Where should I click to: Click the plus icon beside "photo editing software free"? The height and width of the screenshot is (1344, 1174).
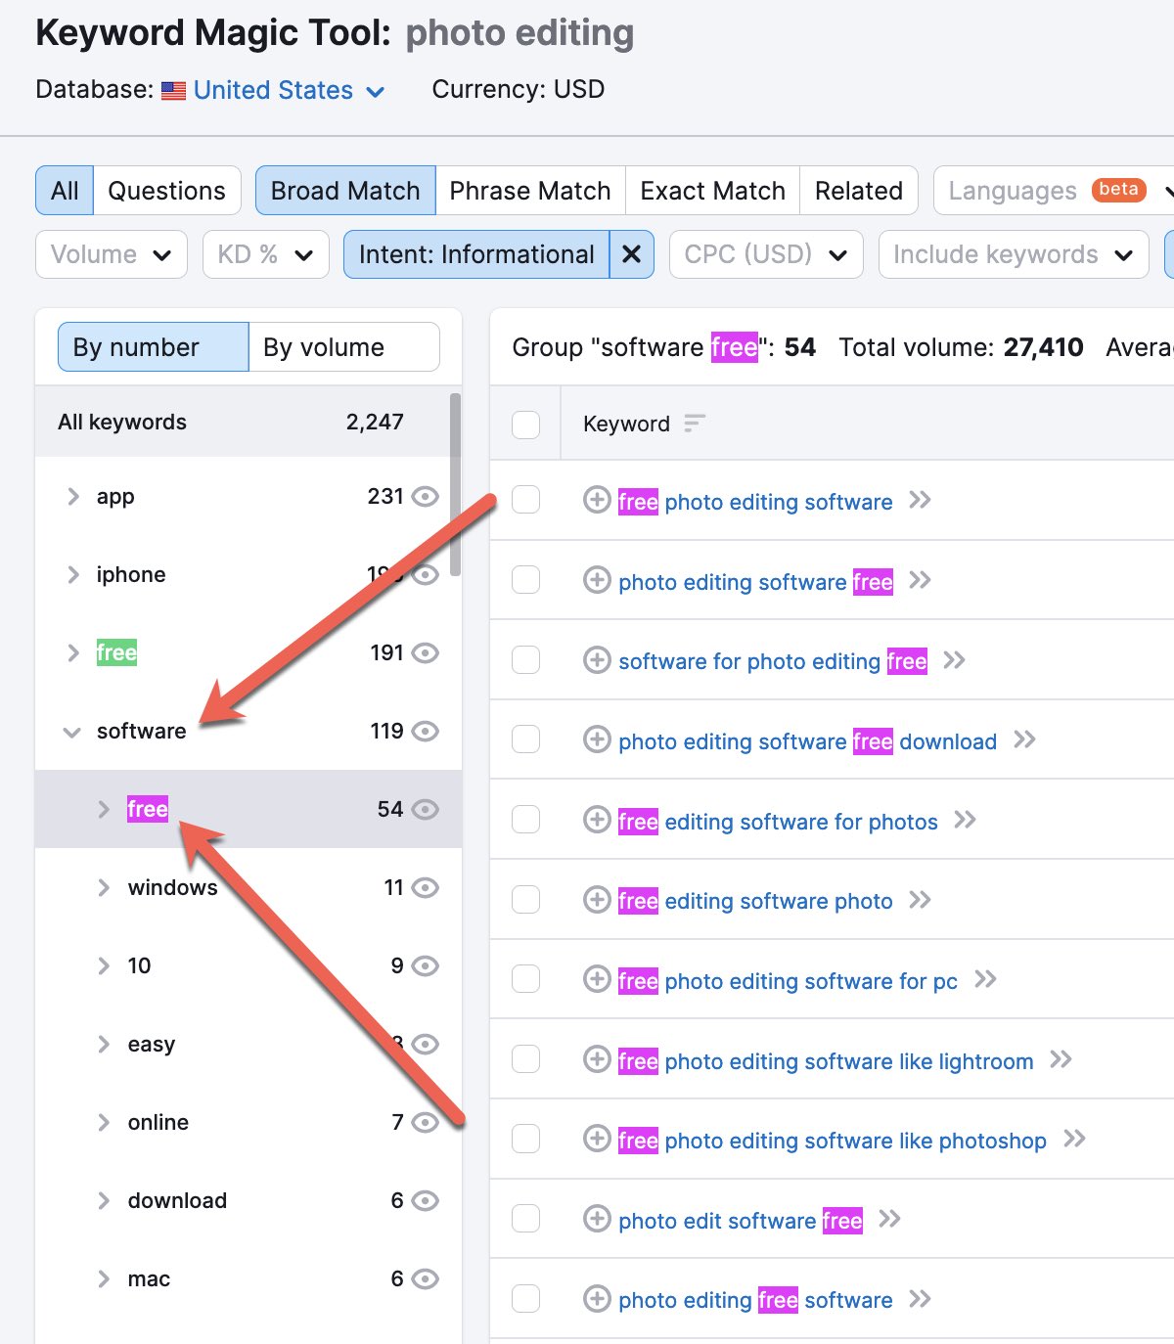pos(597,581)
